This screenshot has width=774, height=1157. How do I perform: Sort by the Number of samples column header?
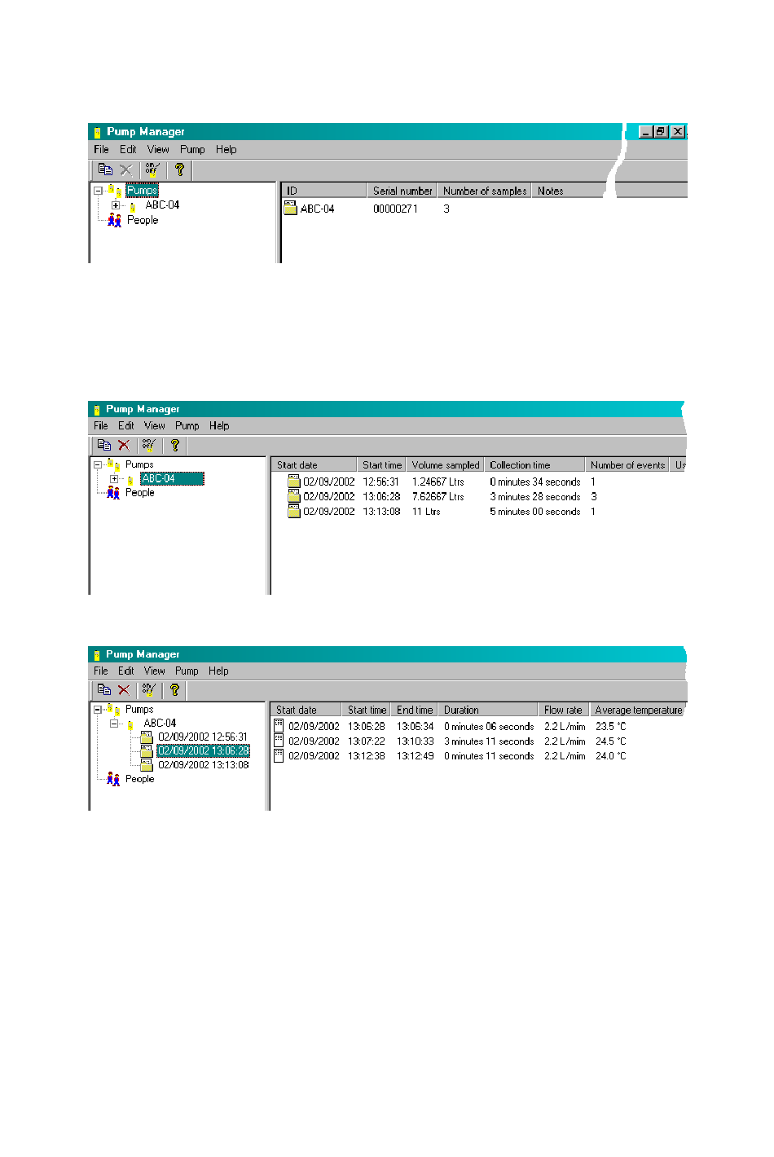click(x=484, y=191)
